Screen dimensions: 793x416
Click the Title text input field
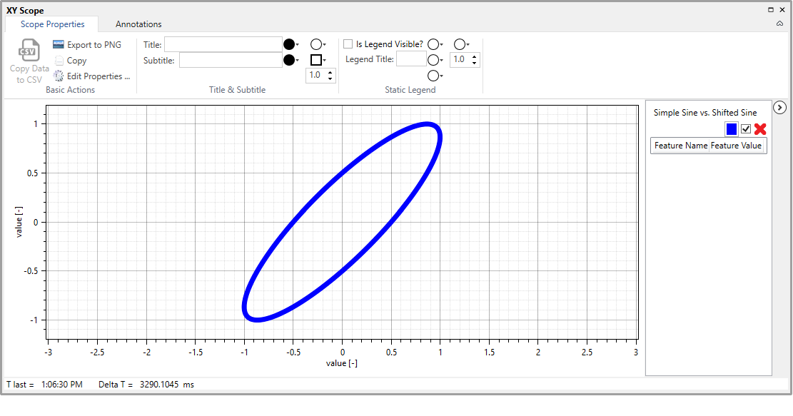223,44
